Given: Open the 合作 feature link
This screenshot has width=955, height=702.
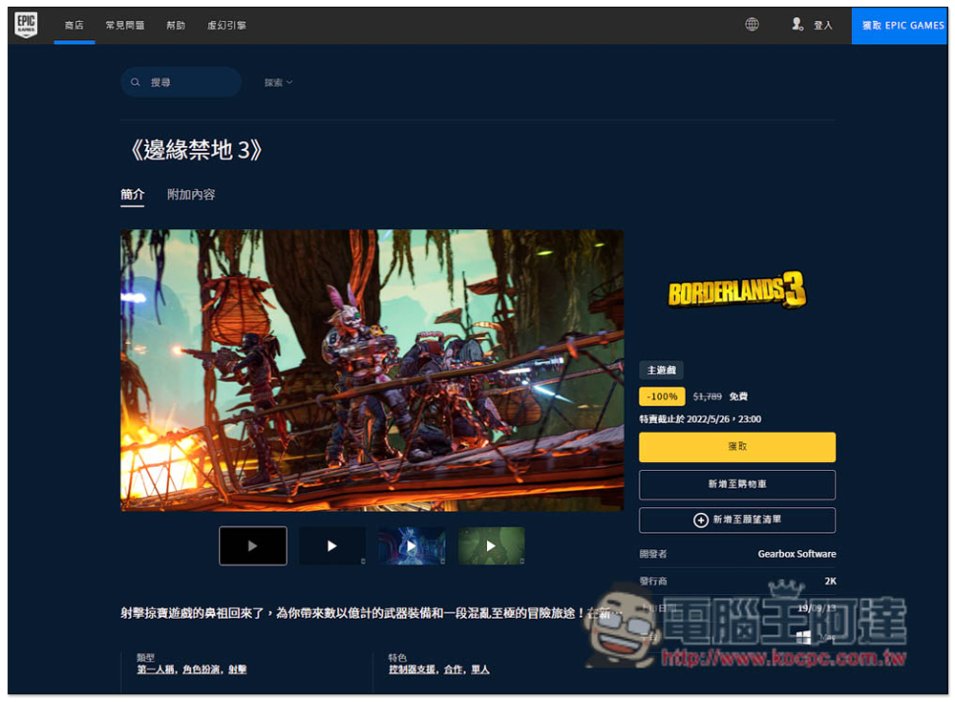Looking at the screenshot, I should pos(453,670).
